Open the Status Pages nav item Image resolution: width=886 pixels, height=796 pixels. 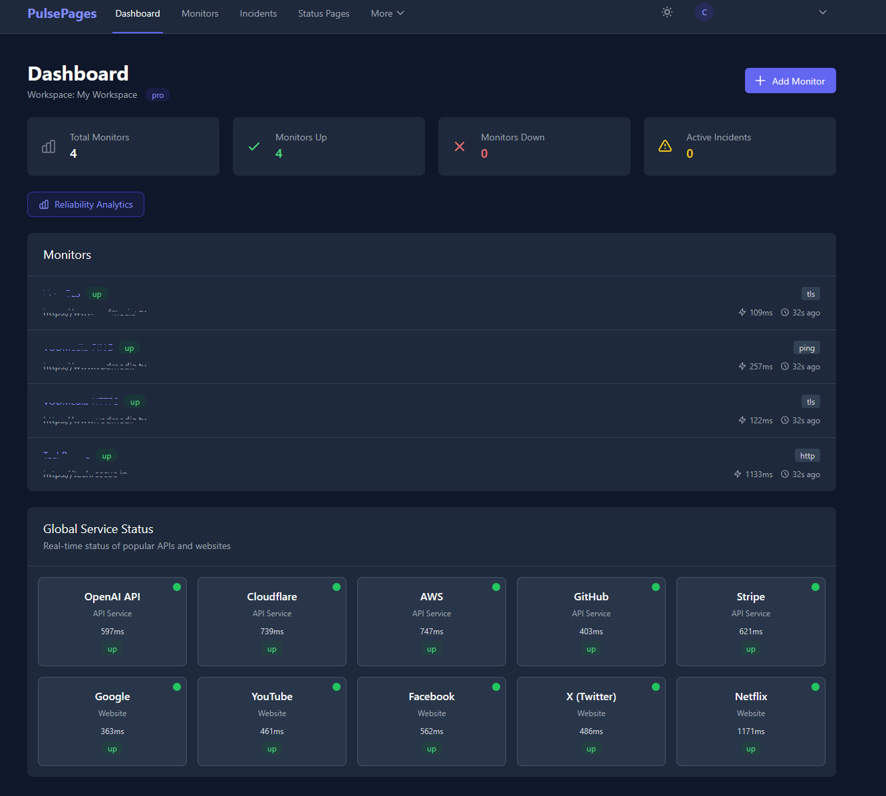click(324, 13)
